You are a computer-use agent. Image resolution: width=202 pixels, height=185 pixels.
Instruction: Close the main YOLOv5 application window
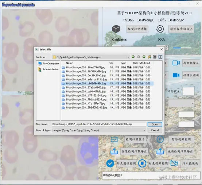pyautogui.click(x=198, y=4)
